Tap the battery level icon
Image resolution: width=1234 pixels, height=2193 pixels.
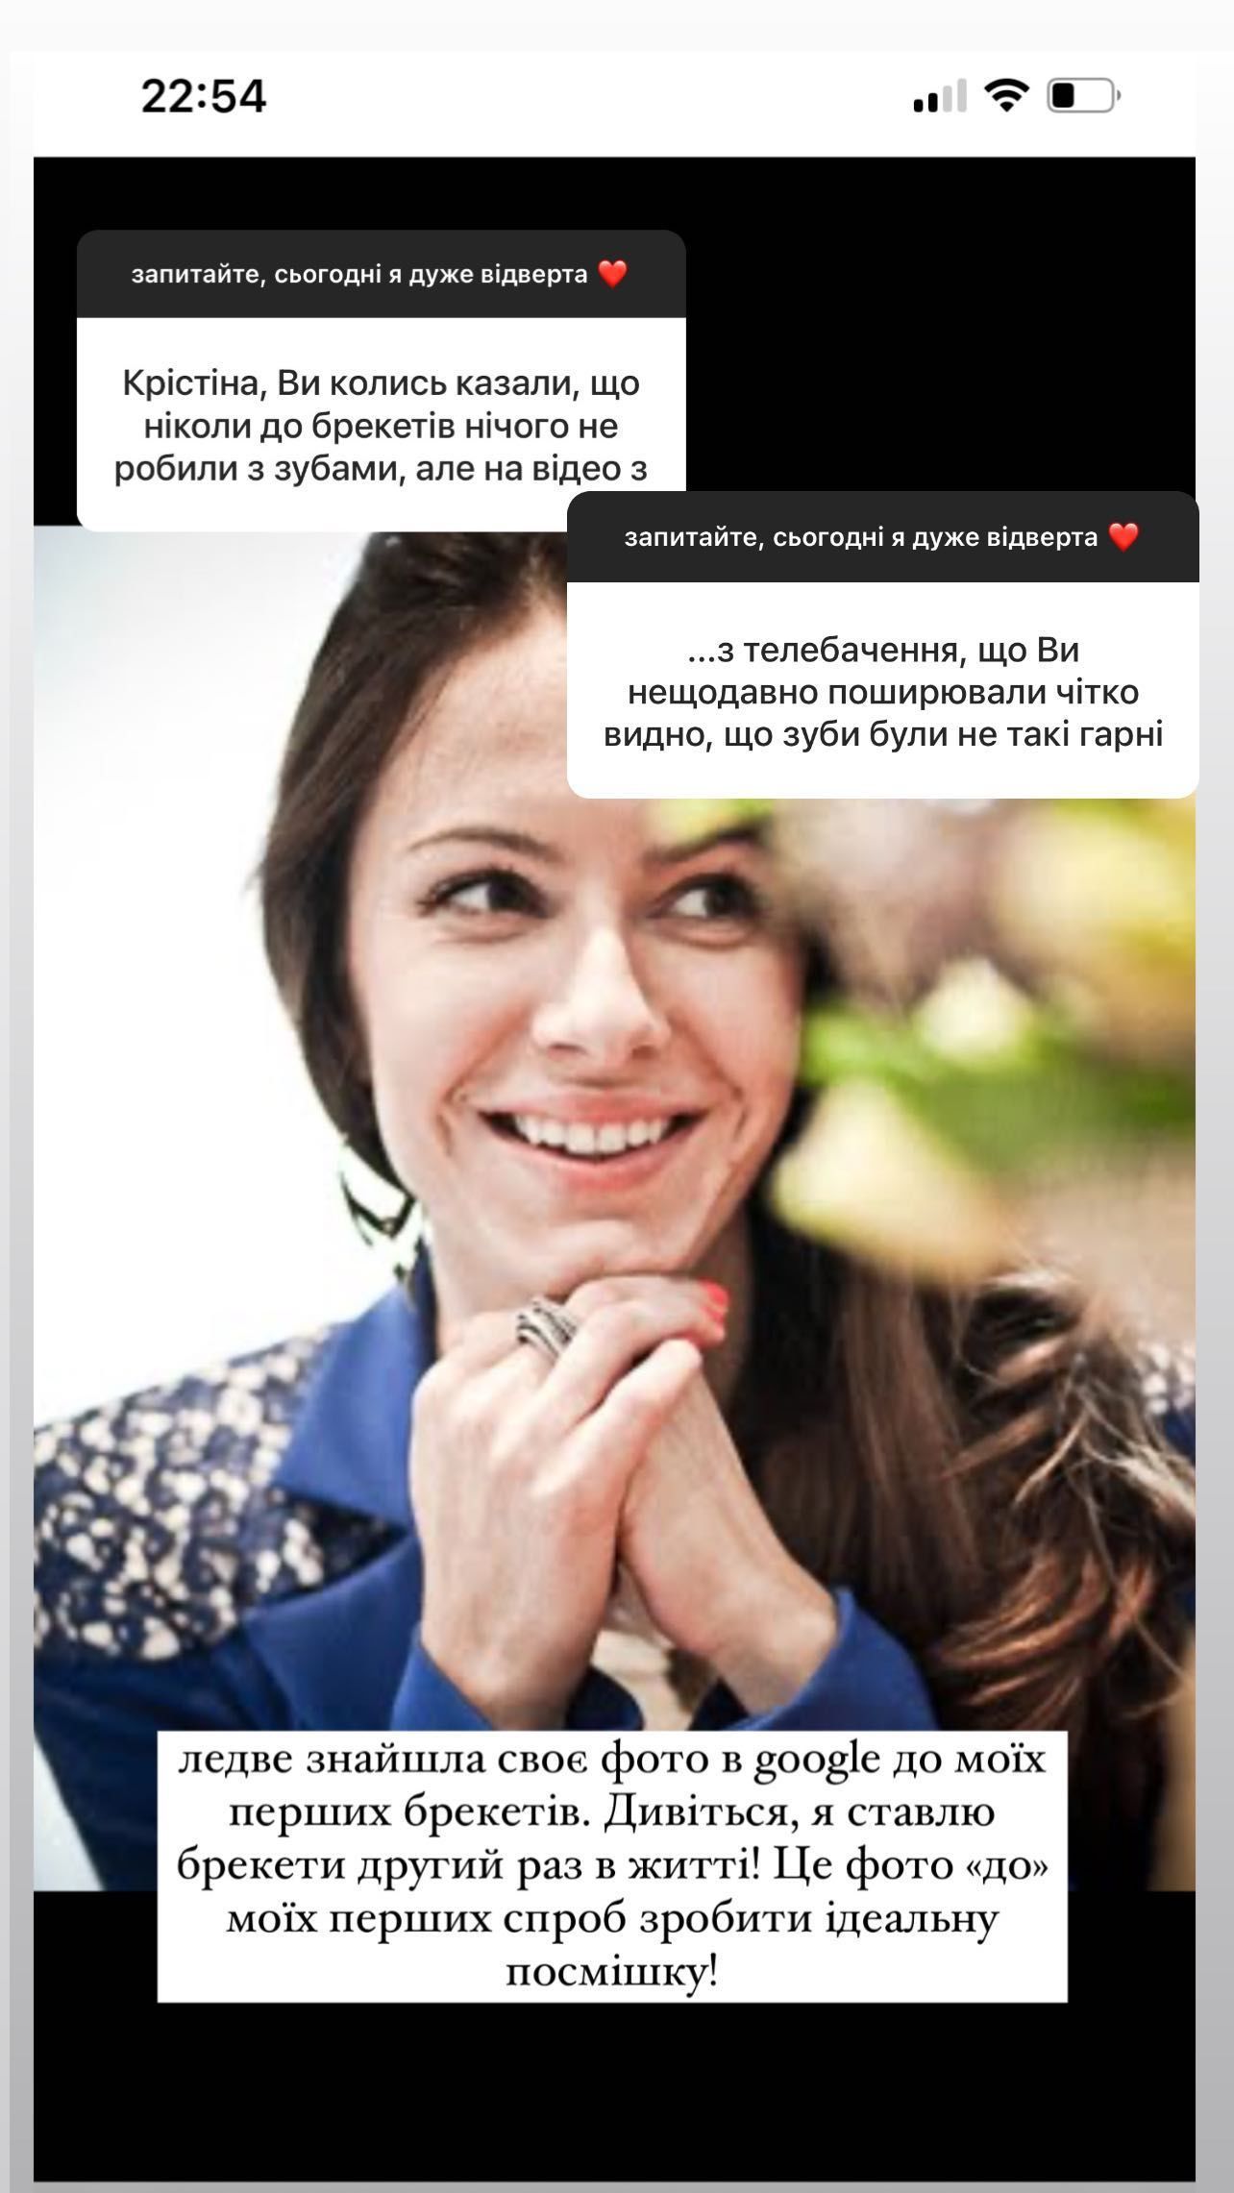pyautogui.click(x=1085, y=96)
